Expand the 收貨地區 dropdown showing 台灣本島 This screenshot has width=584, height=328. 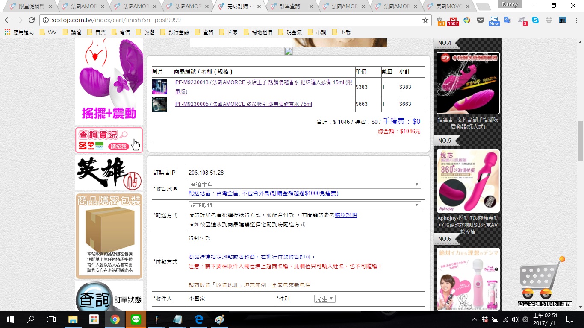304,185
